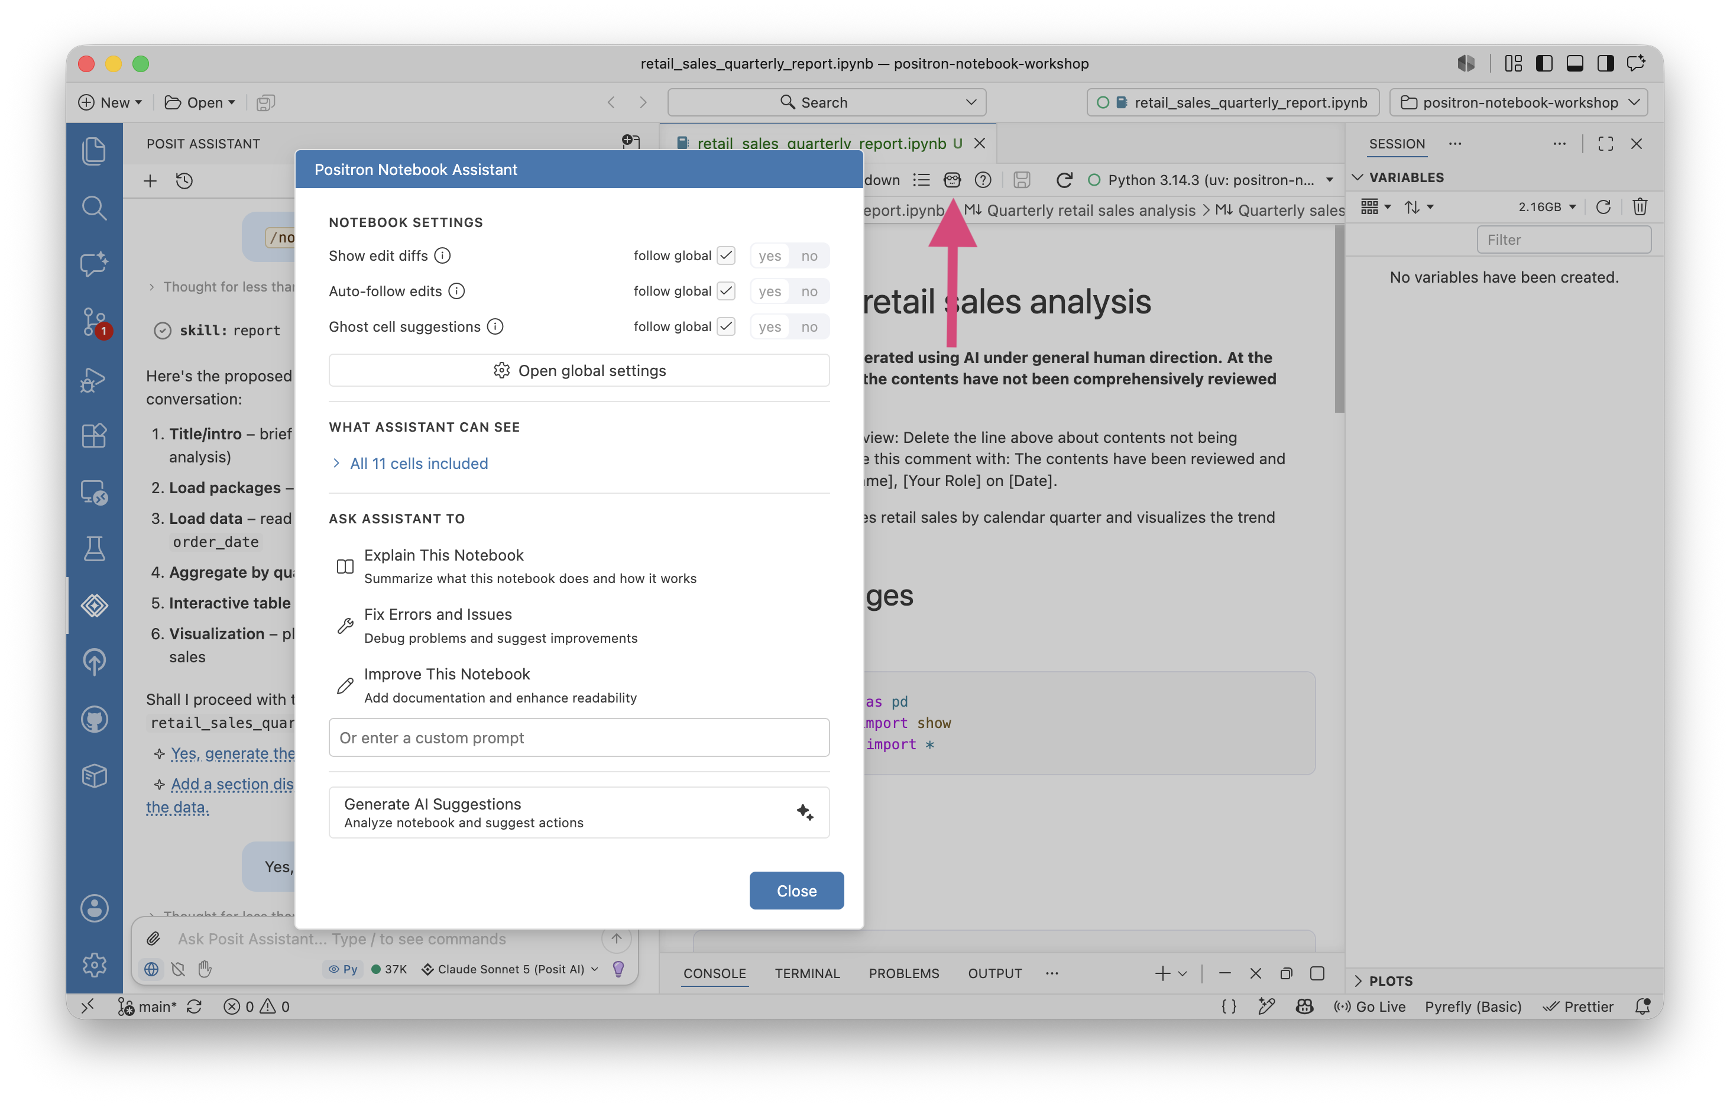
Task: Toggle follow global for Show edit diffs
Action: (726, 255)
